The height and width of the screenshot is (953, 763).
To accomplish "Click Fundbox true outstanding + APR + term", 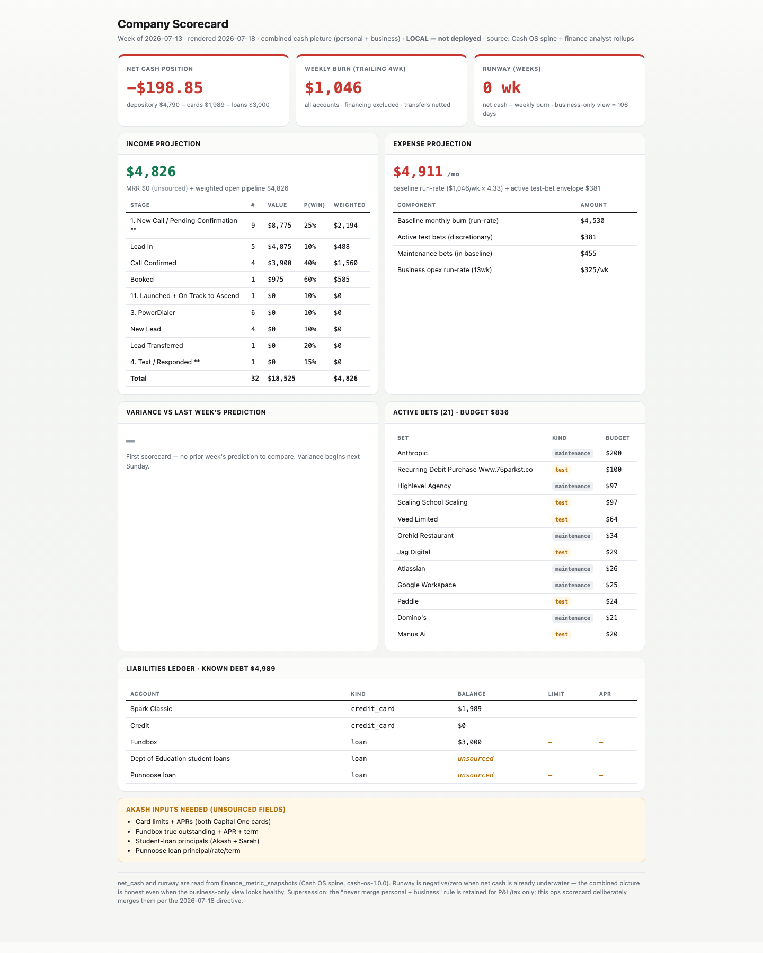I will click(x=197, y=832).
